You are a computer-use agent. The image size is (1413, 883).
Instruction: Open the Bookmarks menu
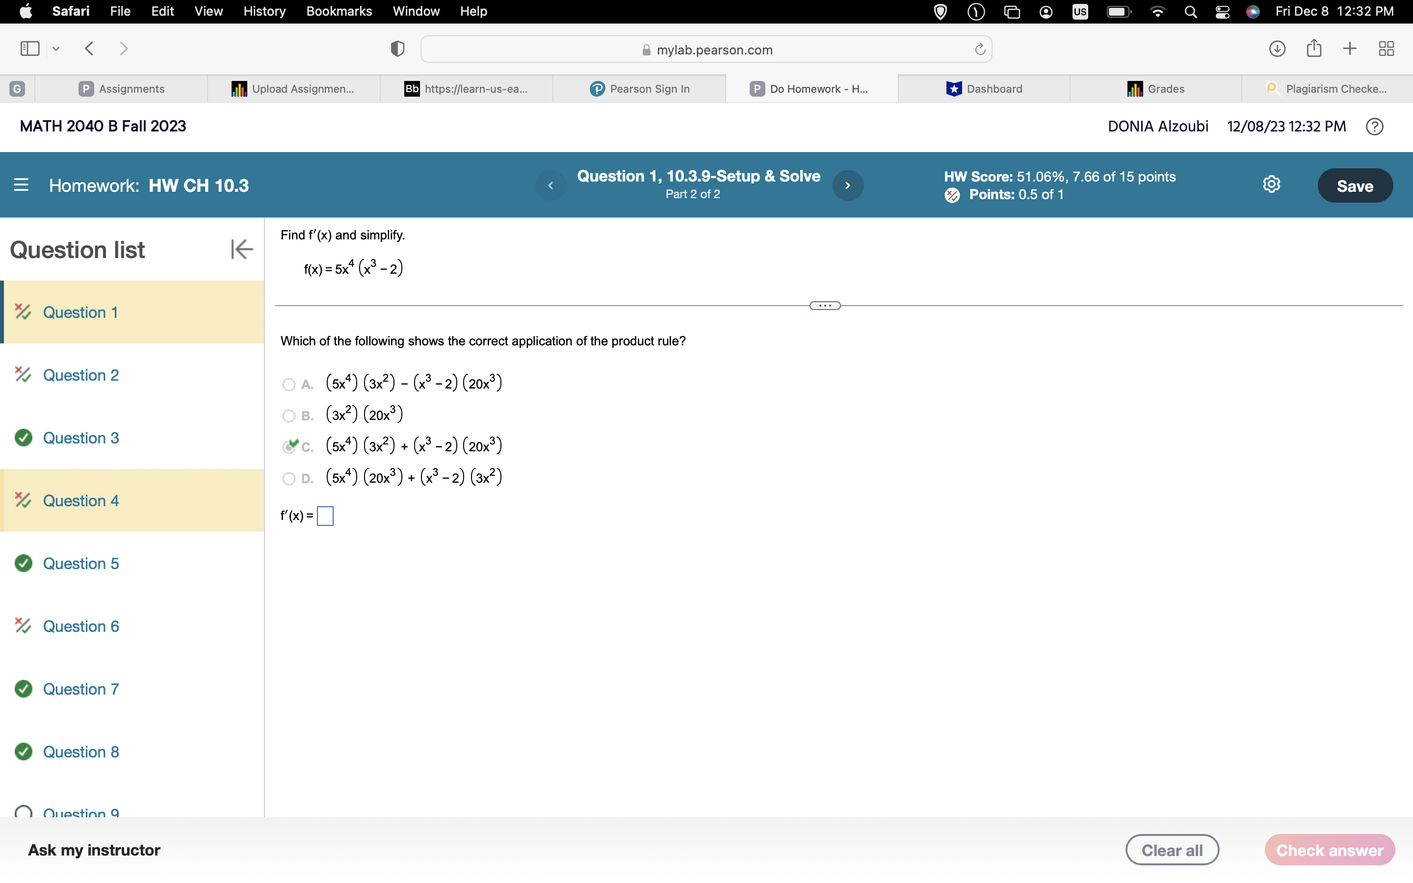(x=339, y=11)
